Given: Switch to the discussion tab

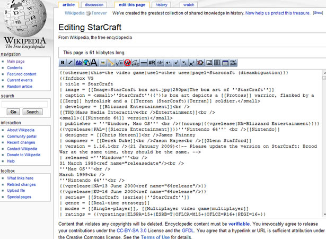Looking at the screenshot, I should coord(94,5).
